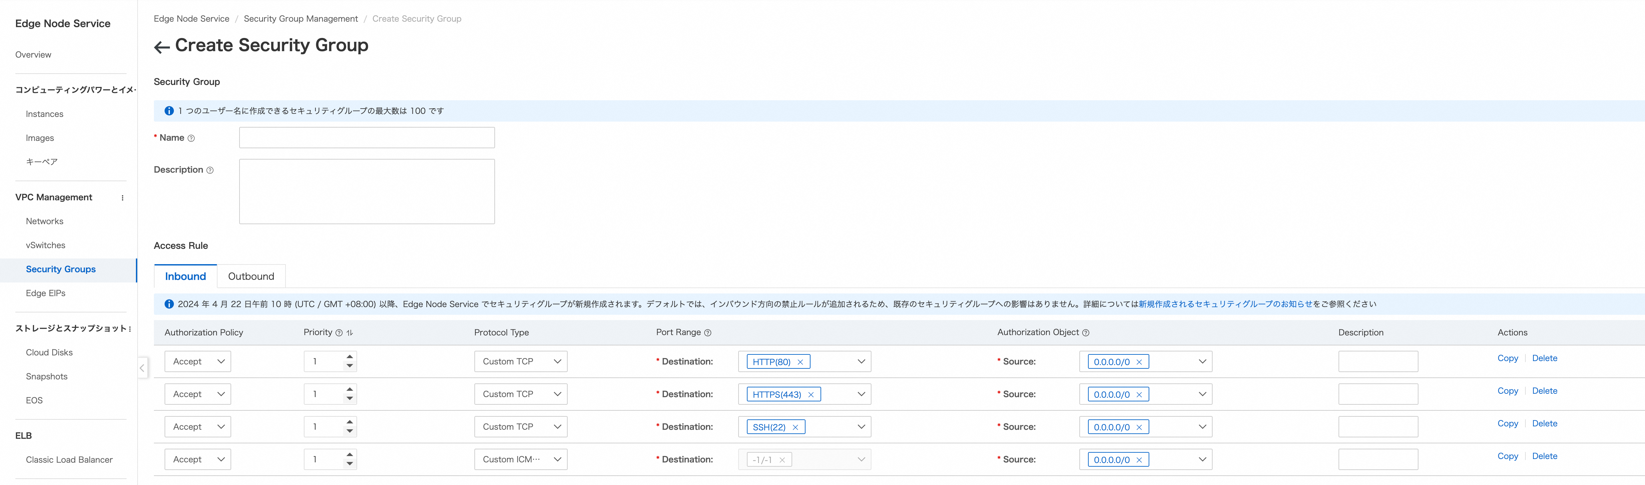Increase priority in the first rule row
Screen dimensions: 1645x485
(349, 357)
